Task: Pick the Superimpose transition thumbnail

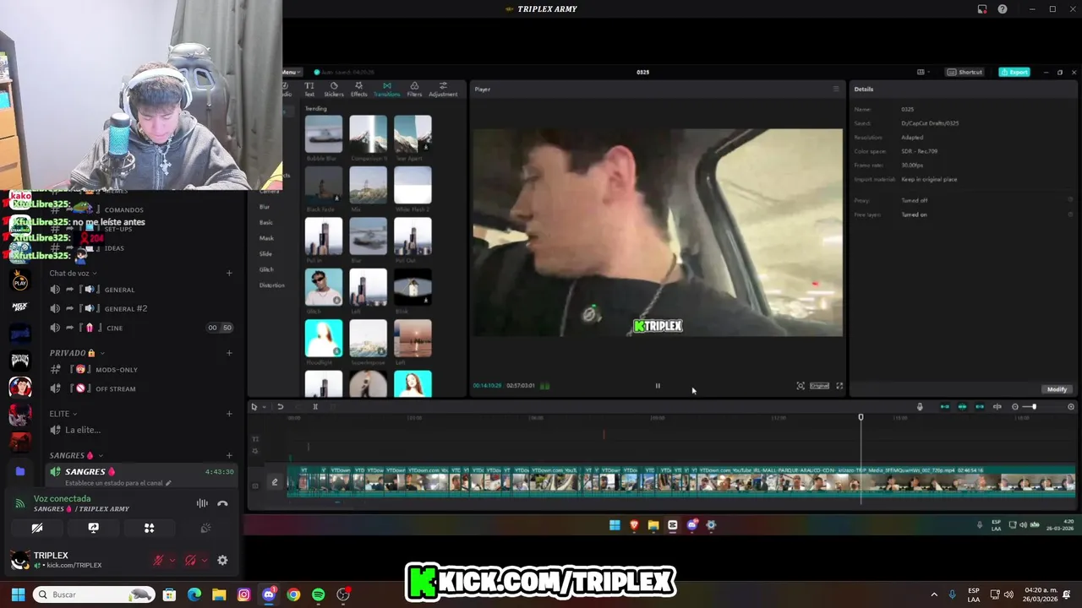Action: pos(369,338)
